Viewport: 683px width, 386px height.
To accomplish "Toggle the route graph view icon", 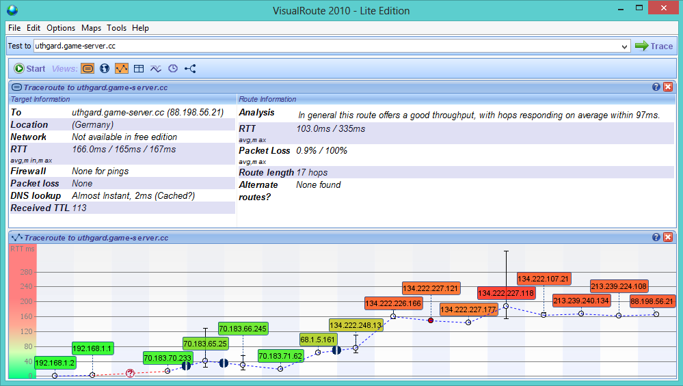I will tap(122, 68).
